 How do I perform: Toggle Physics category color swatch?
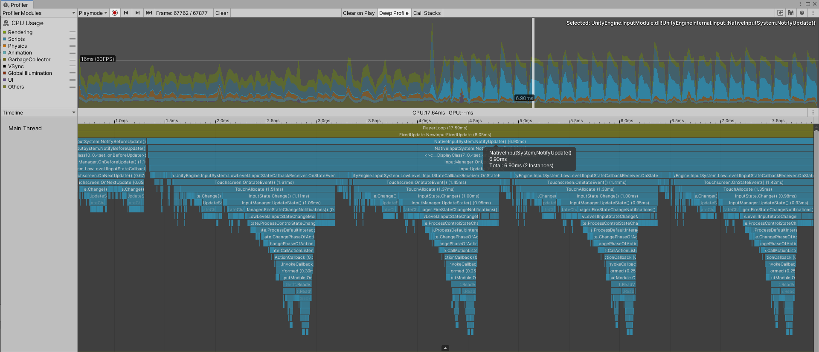tap(5, 46)
